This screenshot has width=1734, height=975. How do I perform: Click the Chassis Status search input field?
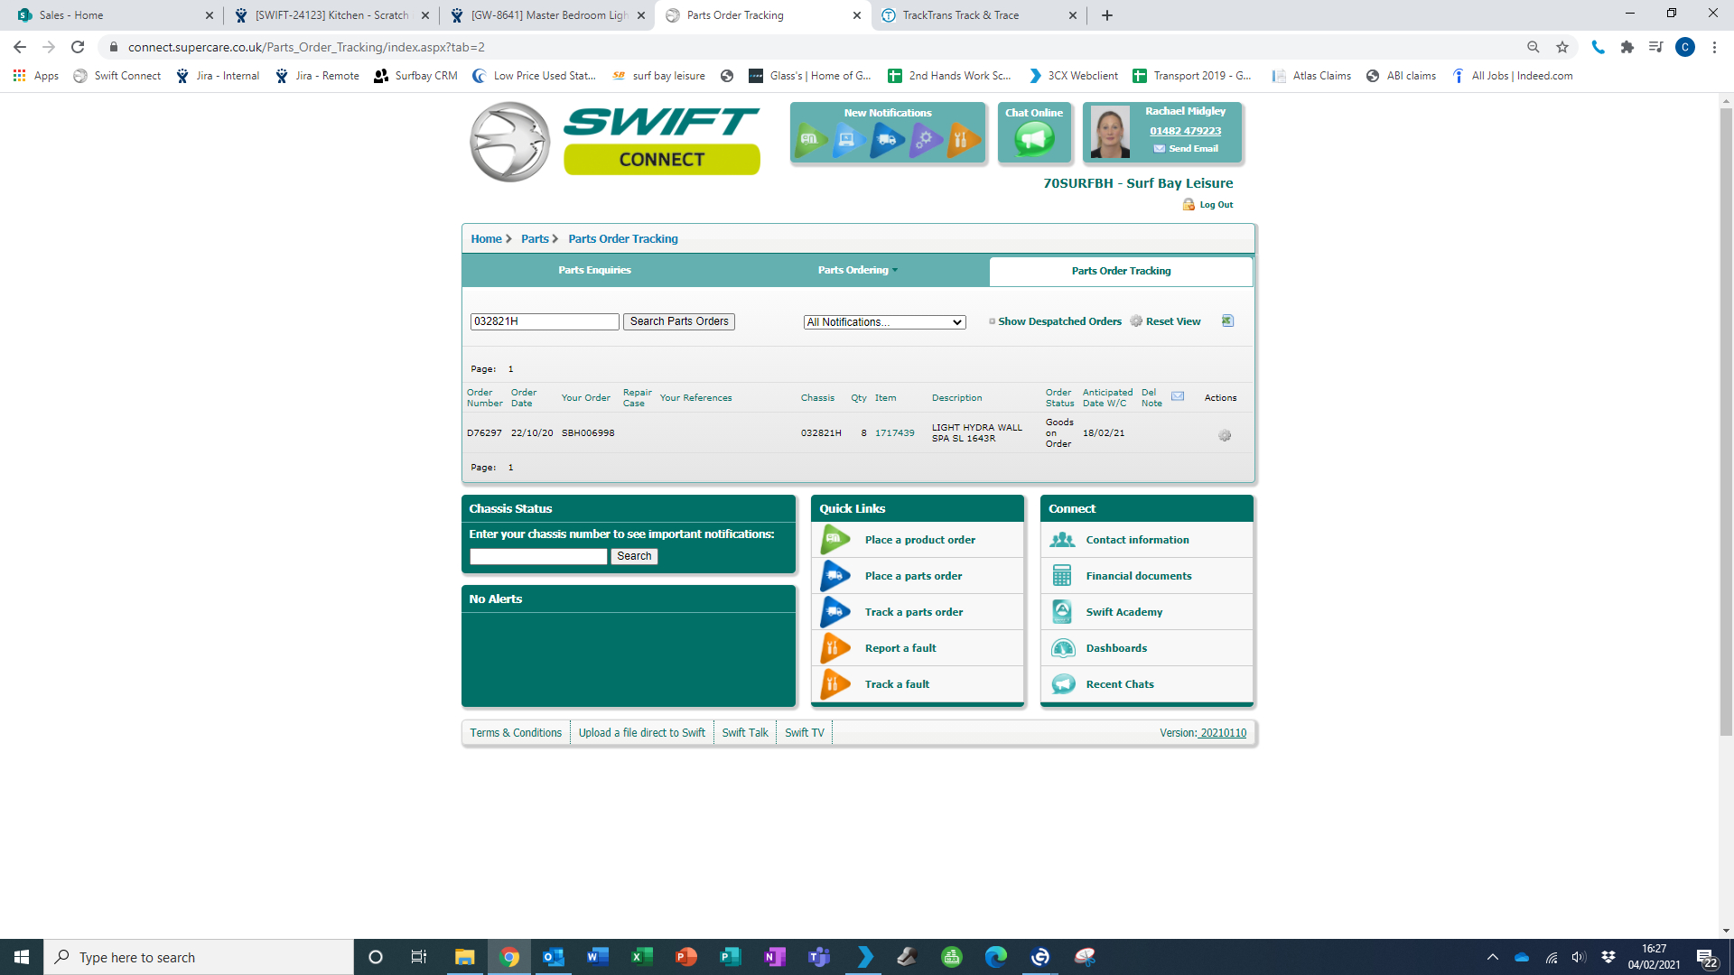tap(538, 557)
